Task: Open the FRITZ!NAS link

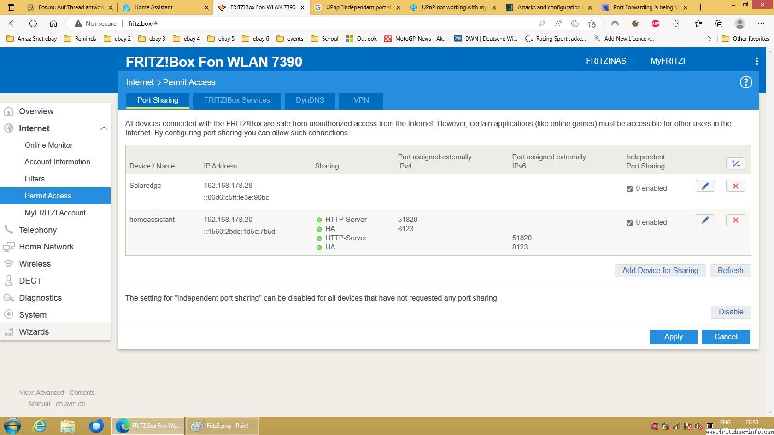Action: (x=606, y=61)
